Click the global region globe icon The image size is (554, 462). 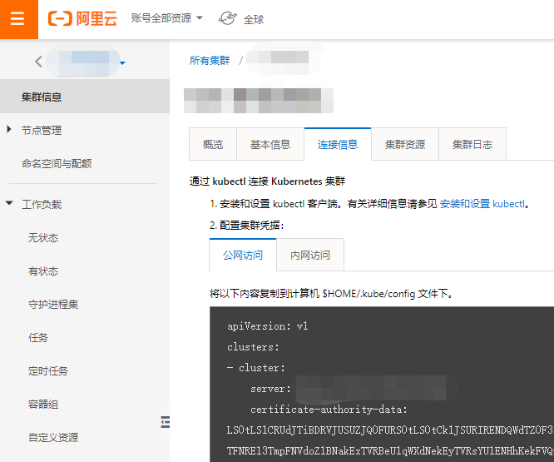click(227, 18)
